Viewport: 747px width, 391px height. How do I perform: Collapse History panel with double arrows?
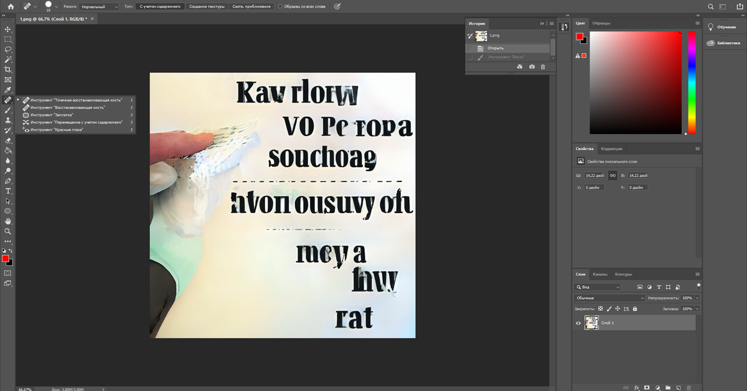pos(542,23)
